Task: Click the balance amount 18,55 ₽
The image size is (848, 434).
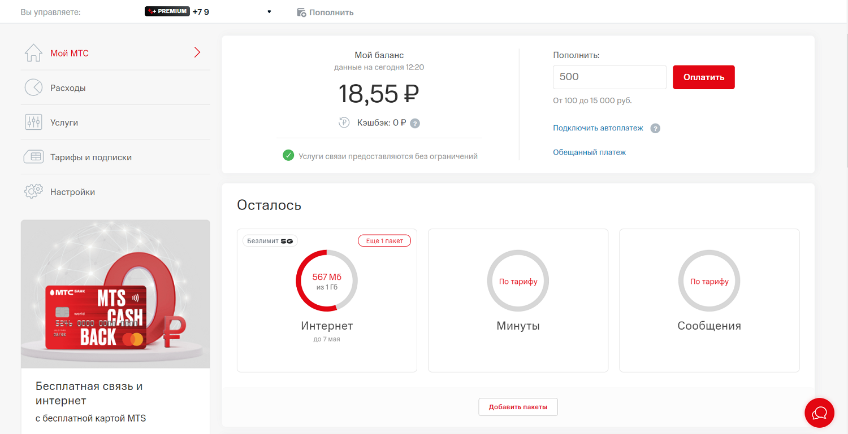Action: [379, 94]
